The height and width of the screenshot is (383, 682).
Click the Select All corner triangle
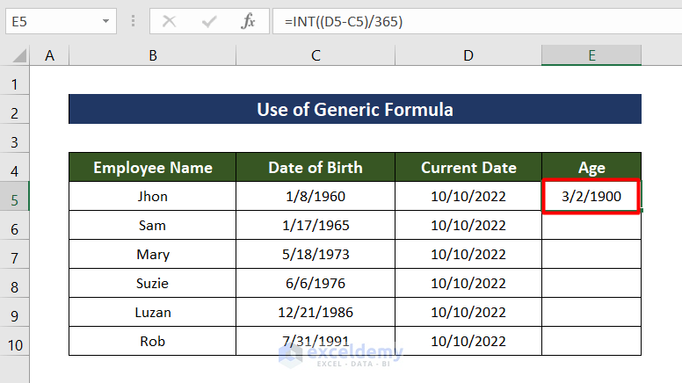point(18,56)
